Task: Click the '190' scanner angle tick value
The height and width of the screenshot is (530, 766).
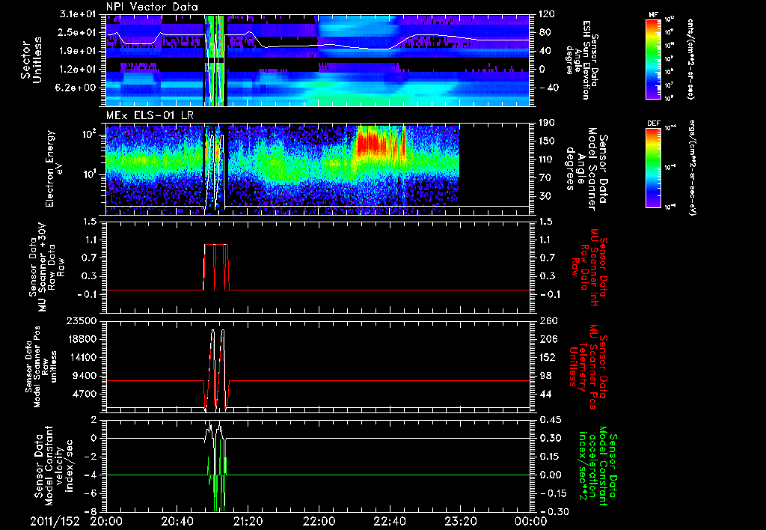Action: 548,123
